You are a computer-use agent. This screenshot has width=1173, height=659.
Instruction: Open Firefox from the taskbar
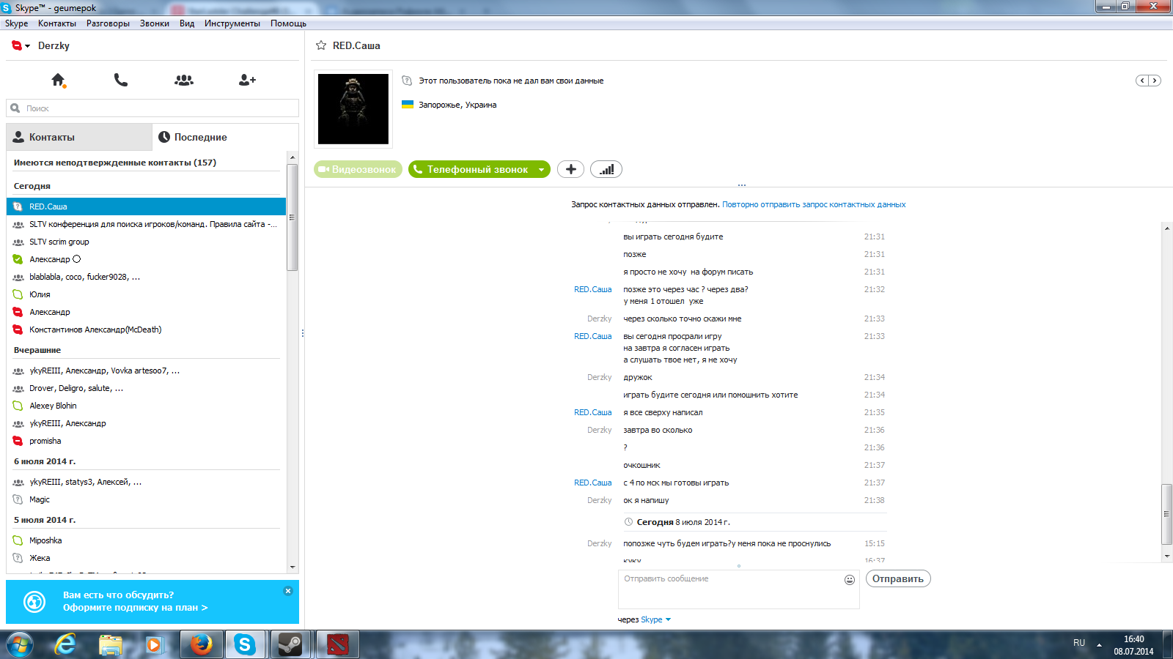[200, 644]
